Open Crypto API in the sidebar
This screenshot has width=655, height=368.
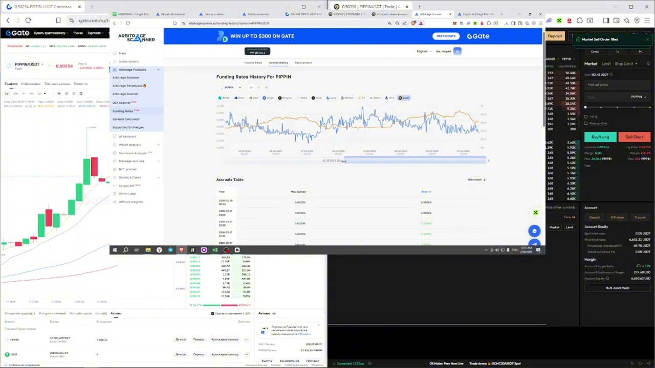click(x=126, y=186)
